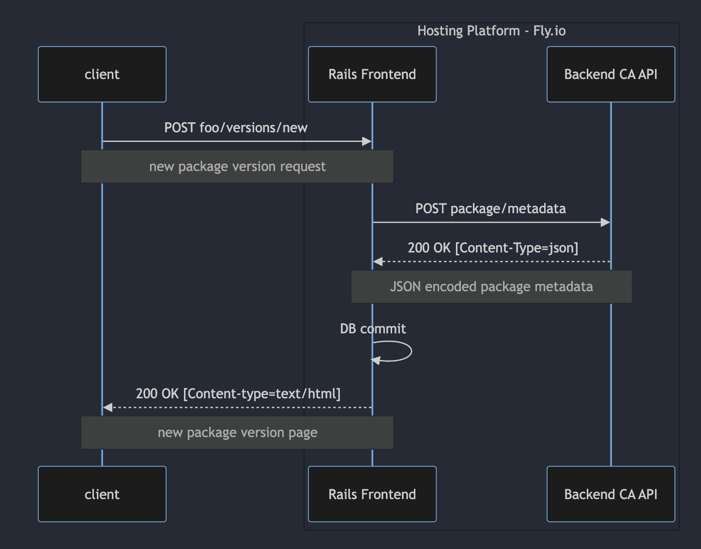Viewport: 701px width, 549px height.
Task: Select the new package version page note
Action: (237, 432)
